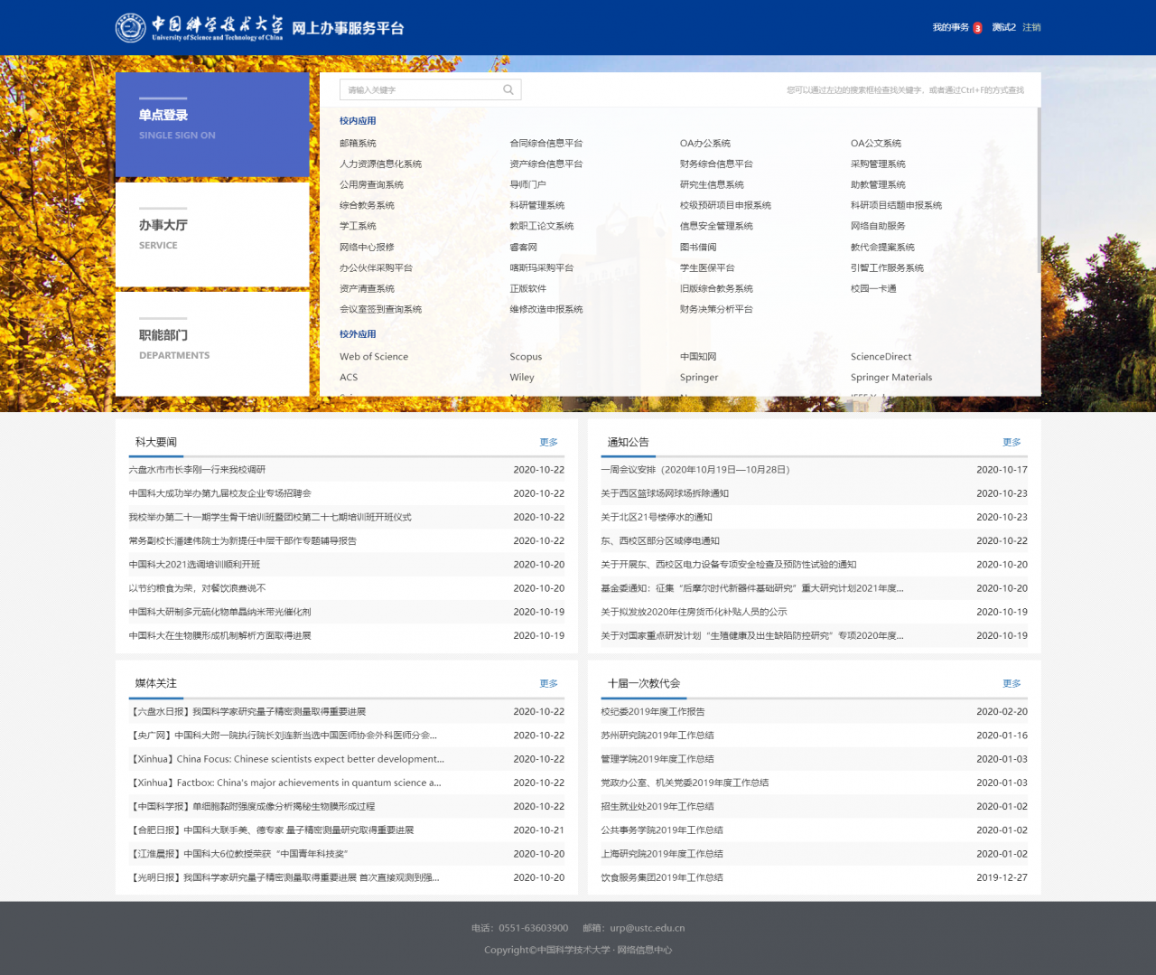Click 更多 in the 通知公告 section
This screenshot has width=1156, height=975.
tap(1011, 442)
